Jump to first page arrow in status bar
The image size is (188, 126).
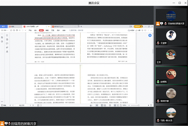(10, 105)
